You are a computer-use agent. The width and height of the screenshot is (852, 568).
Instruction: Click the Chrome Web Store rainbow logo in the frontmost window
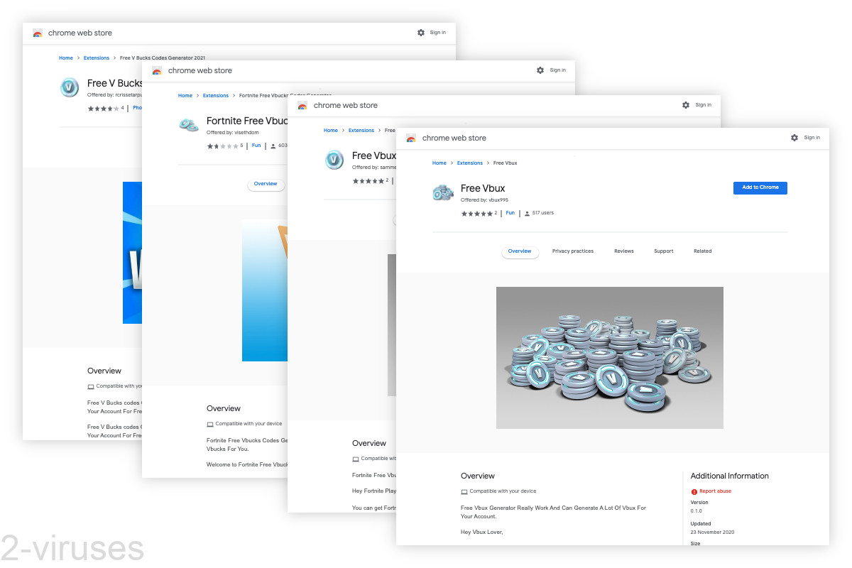[411, 138]
